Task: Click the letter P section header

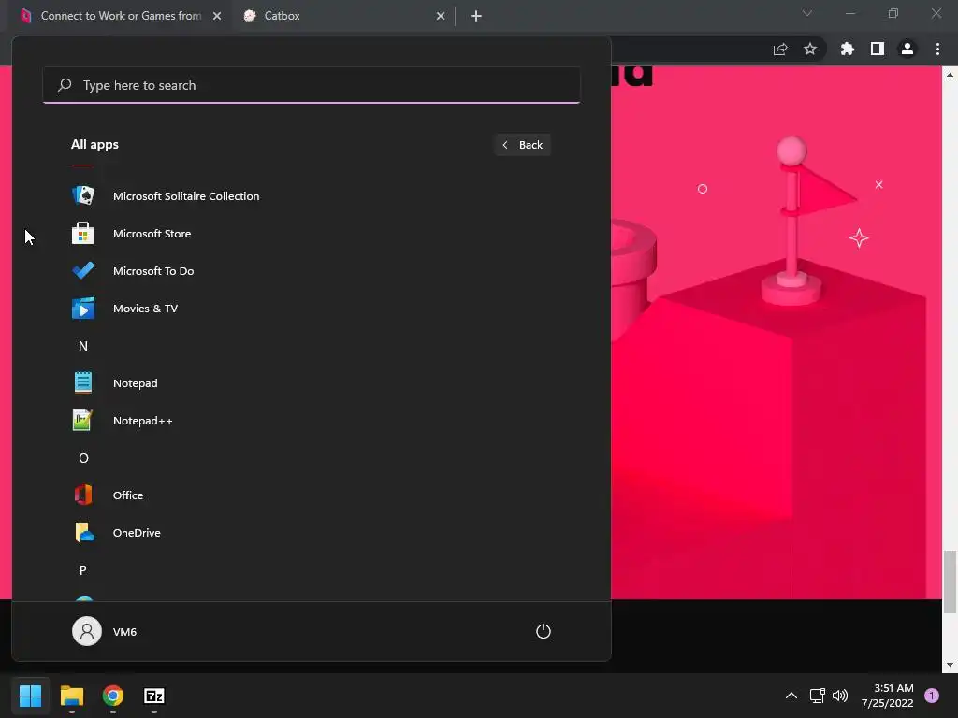Action: [x=83, y=569]
